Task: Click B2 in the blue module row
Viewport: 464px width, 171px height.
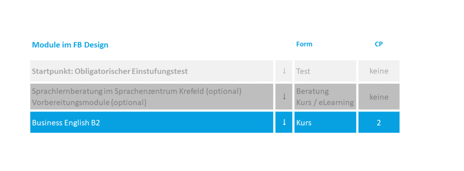Action: point(95,123)
